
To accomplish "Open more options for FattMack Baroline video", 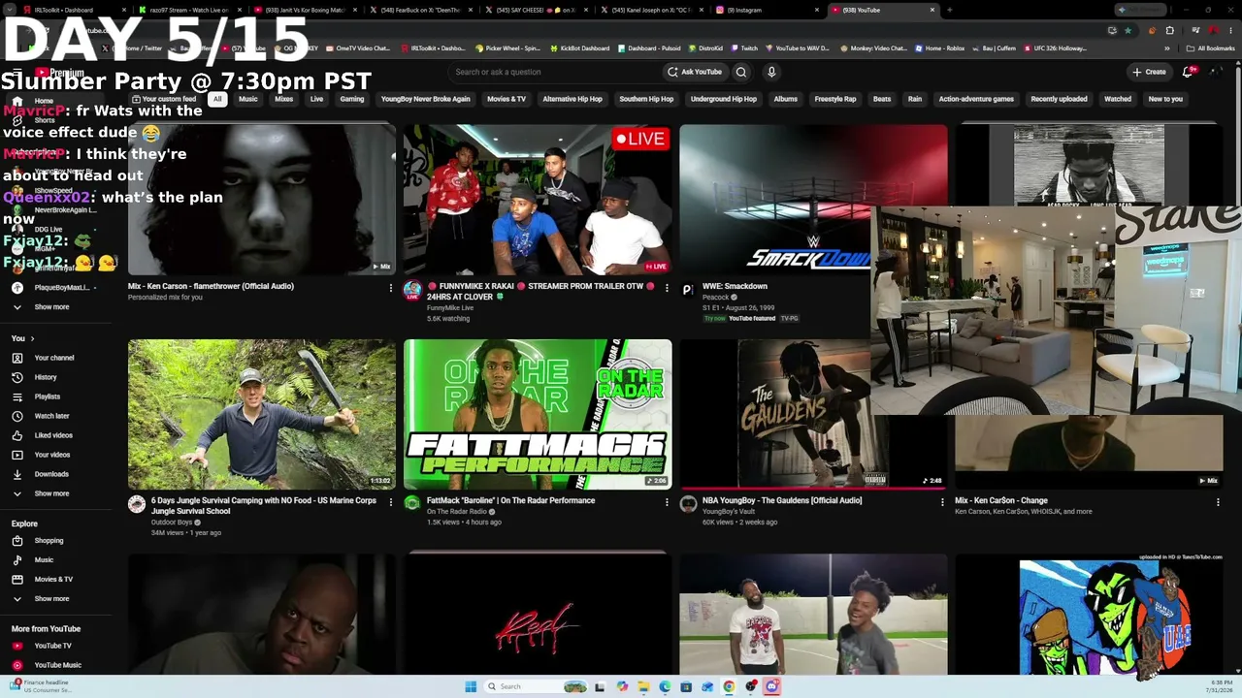I will pos(667,502).
